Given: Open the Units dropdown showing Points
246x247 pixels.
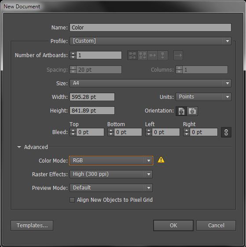Looking at the screenshot, I should pos(204,97).
